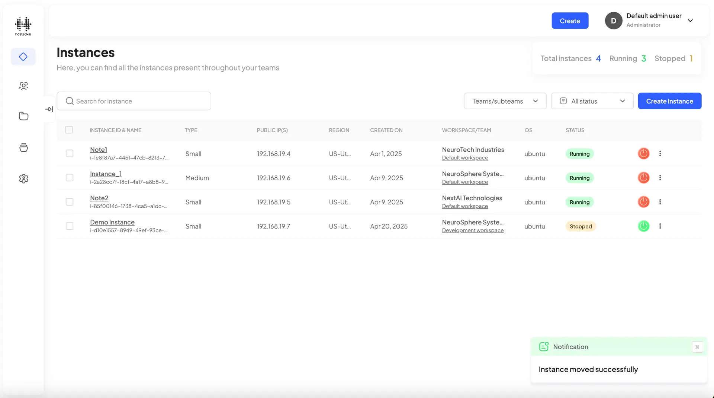Image resolution: width=714 pixels, height=398 pixels.
Task: Open the Teams section from the sidebar
Action: coord(23,86)
